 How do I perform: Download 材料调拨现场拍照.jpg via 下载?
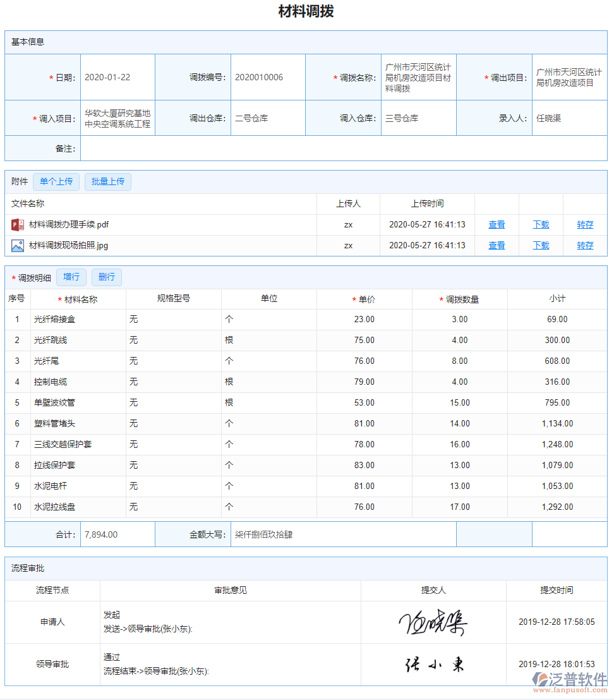[541, 245]
